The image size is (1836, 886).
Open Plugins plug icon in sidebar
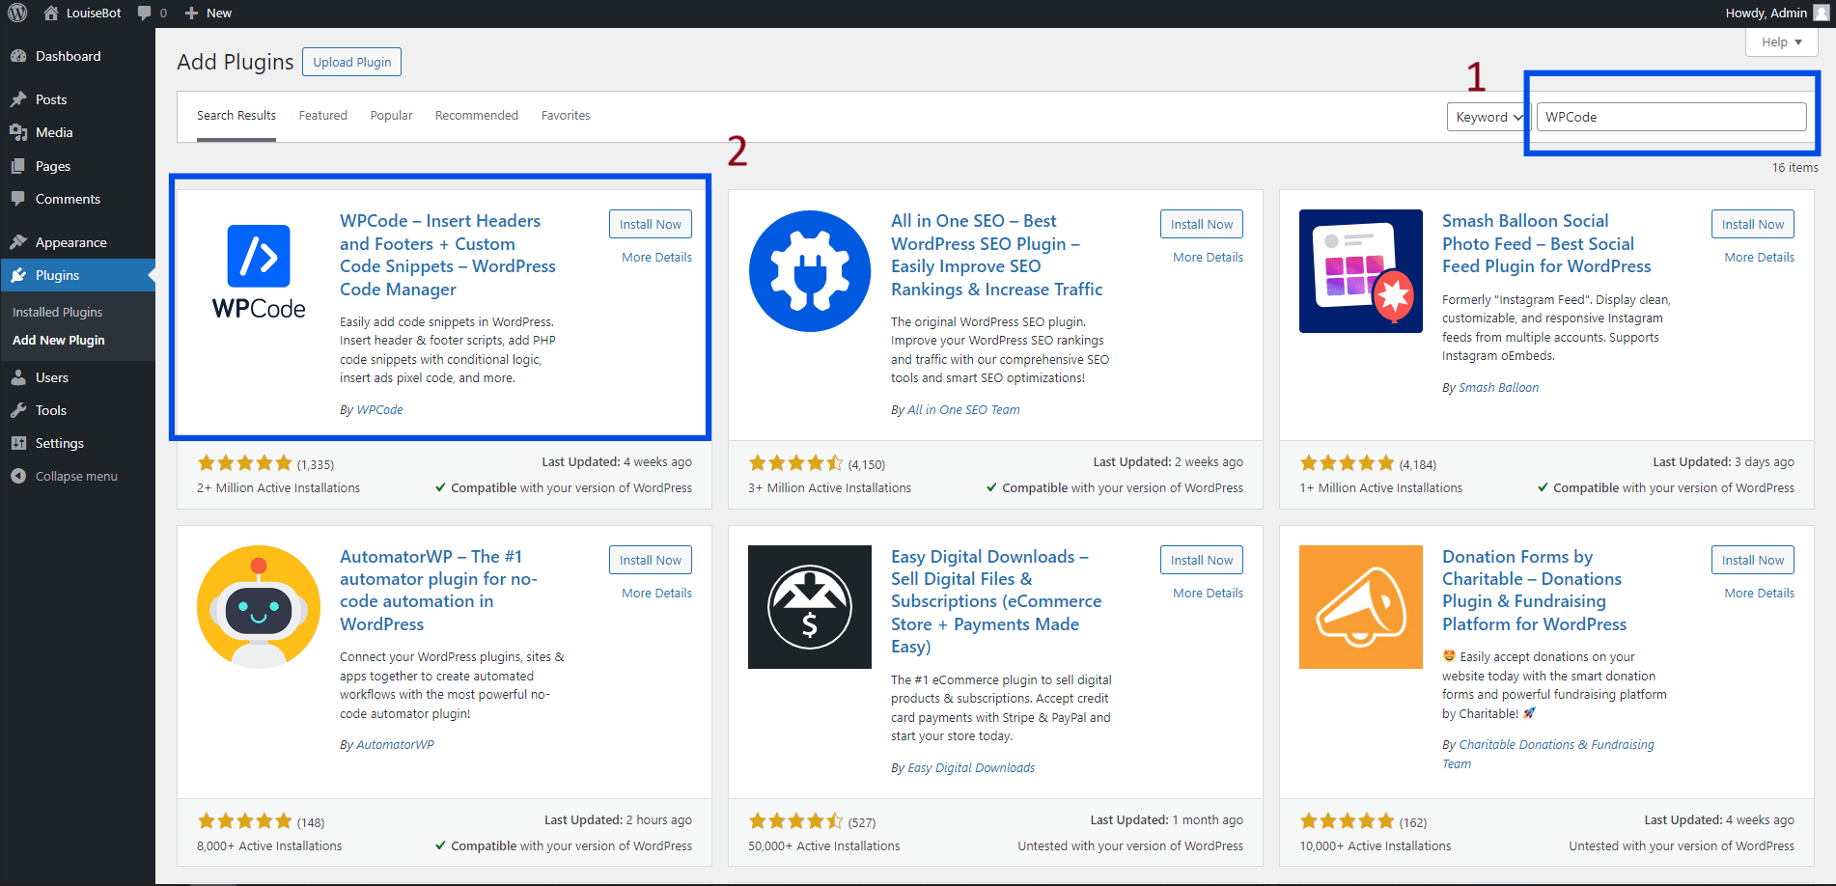[18, 275]
